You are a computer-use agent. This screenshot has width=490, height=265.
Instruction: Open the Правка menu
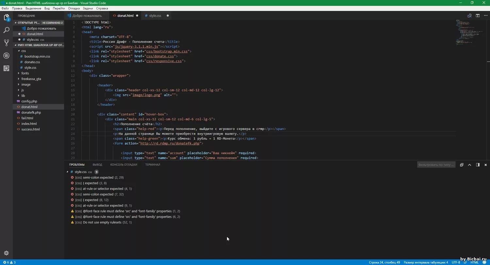pos(17,8)
